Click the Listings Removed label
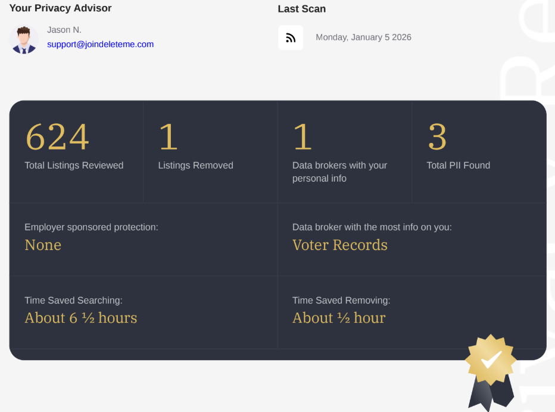The image size is (555, 412). [x=195, y=166]
